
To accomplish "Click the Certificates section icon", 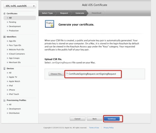I will coord(4,13).
